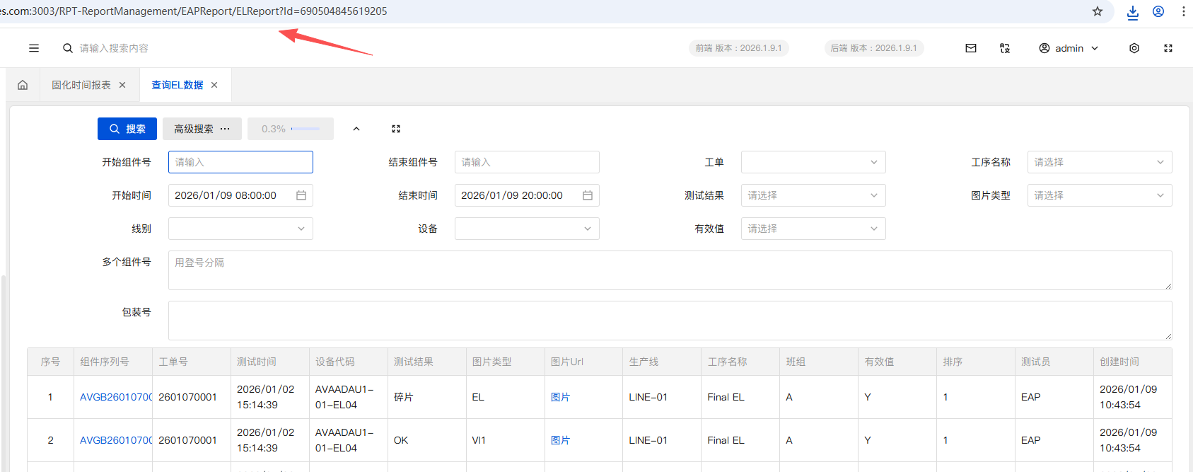The image size is (1193, 472).
Task: Open the component serial link in row 2
Action: click(x=116, y=440)
